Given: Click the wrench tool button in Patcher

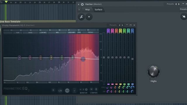Looking at the screenshot, I should 81,17.
